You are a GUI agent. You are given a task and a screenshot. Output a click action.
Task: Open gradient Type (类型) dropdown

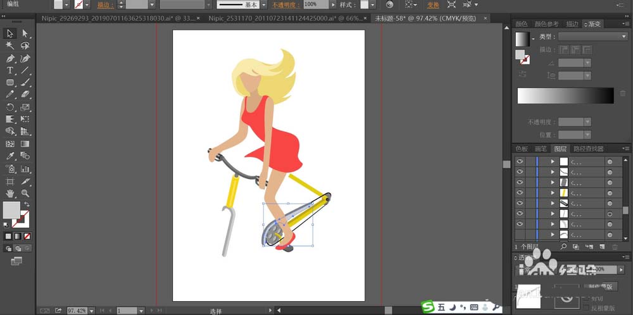click(593, 37)
